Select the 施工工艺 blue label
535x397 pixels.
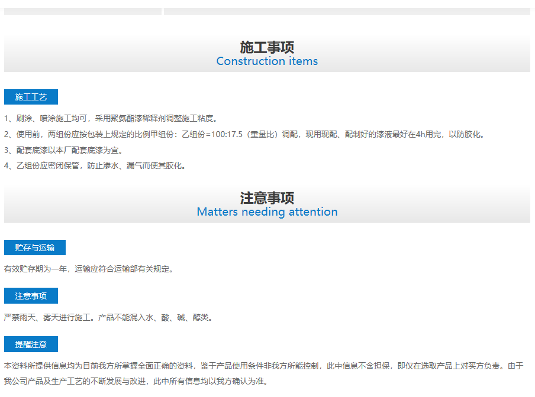point(31,97)
